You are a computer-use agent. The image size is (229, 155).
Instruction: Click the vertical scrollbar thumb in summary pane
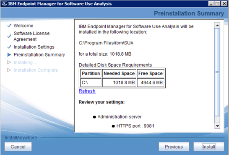217,72
